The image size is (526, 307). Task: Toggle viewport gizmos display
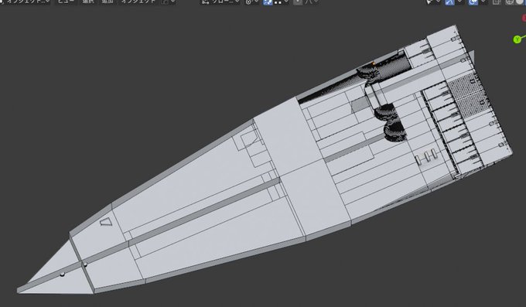tap(449, 2)
